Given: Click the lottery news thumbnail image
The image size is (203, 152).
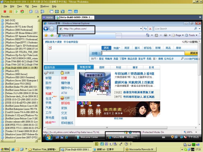Looking at the screenshot, I should 95,84.
